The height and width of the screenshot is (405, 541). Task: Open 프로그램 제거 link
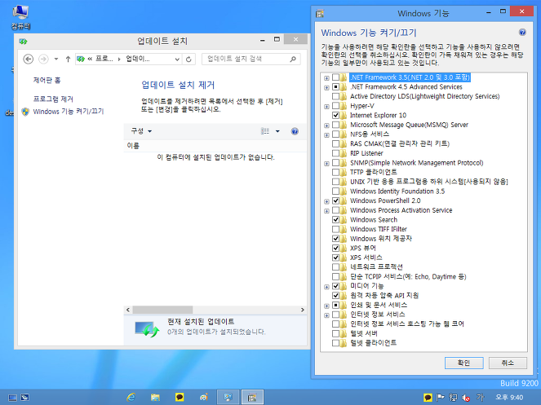click(x=53, y=99)
